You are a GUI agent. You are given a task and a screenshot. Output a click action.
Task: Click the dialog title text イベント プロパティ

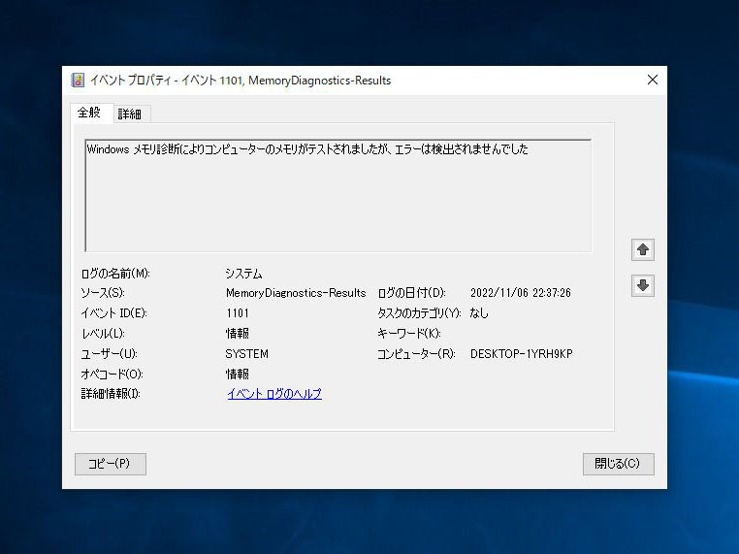tap(131, 81)
